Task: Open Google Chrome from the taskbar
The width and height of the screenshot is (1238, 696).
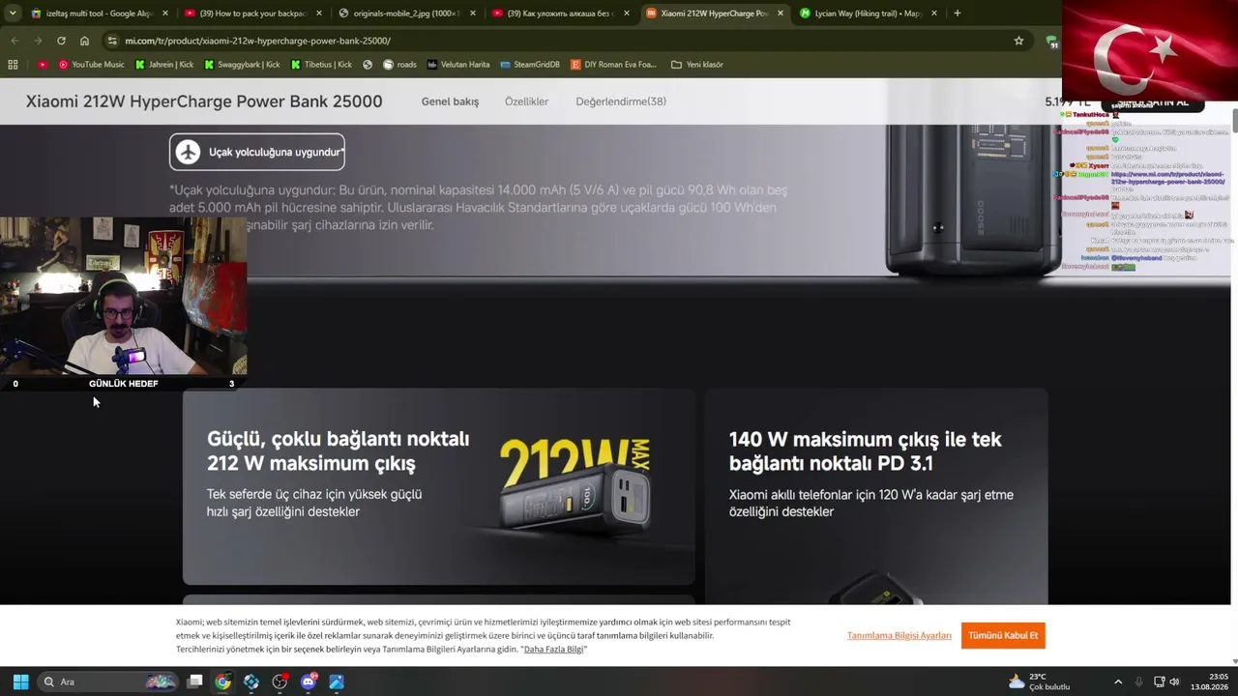Action: 222,681
